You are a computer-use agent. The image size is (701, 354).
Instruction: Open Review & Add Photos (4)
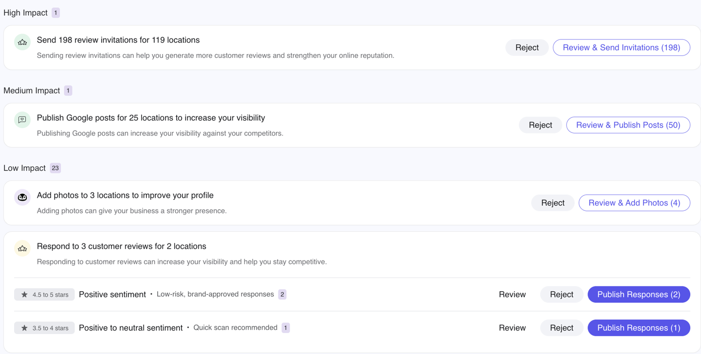pos(634,203)
